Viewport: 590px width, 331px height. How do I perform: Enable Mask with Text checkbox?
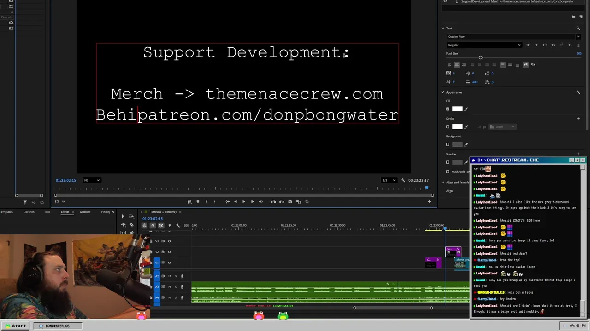[x=448, y=171]
